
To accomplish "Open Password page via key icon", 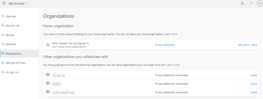I will [3, 44].
